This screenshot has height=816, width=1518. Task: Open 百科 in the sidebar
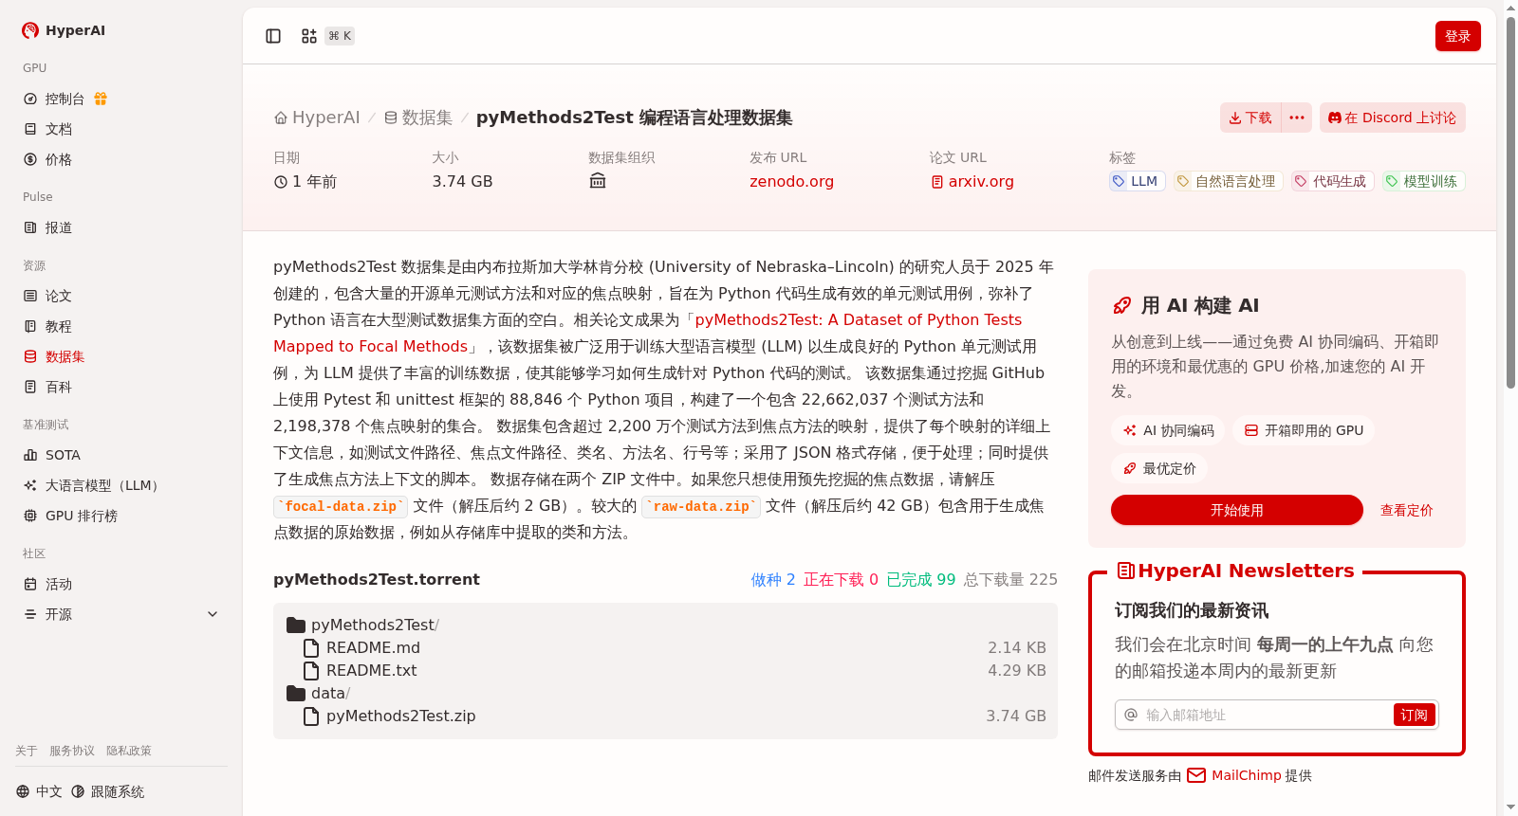coord(59,387)
